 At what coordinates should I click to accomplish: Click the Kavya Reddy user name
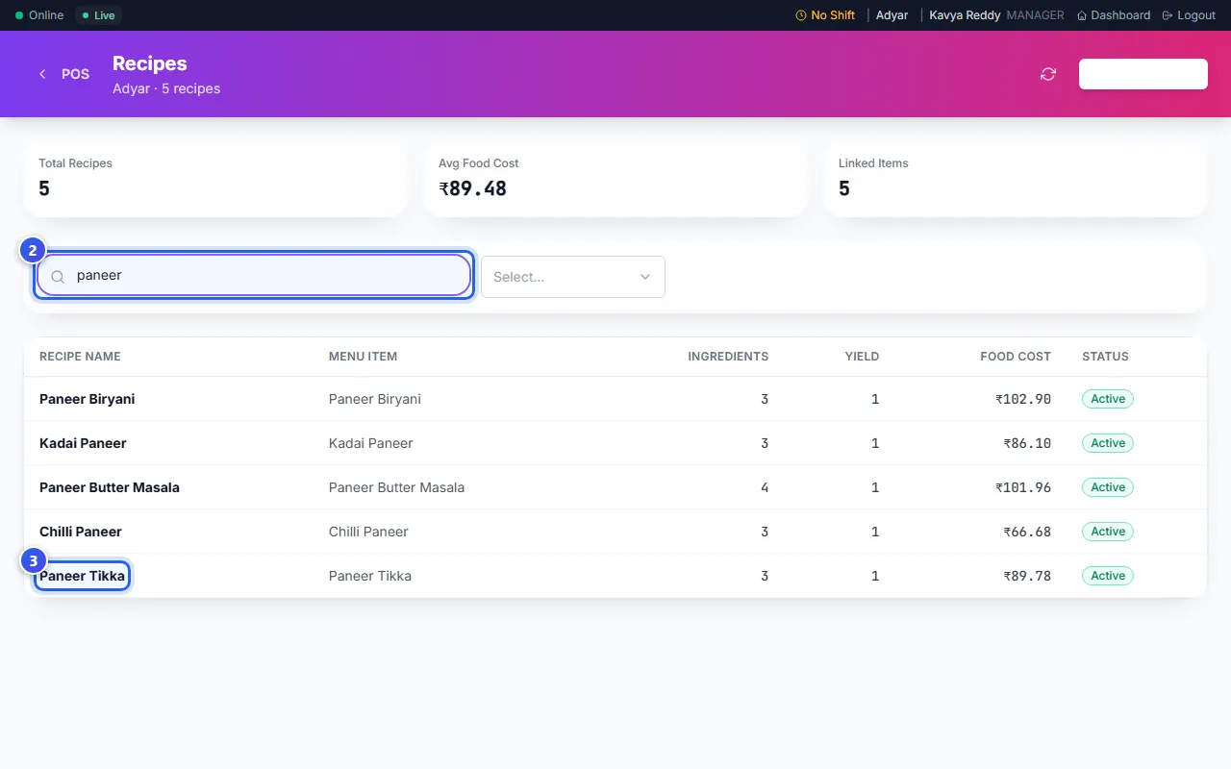[x=965, y=15]
